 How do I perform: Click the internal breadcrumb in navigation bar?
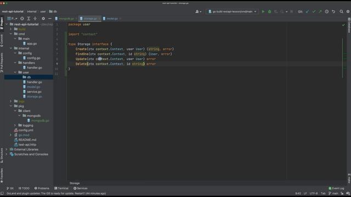point(32,11)
